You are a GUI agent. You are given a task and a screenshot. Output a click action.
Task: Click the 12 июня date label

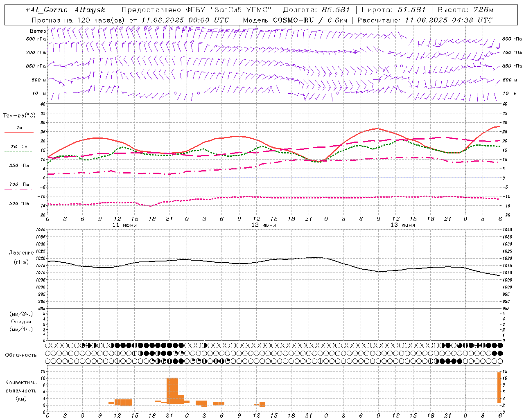coord(264,225)
